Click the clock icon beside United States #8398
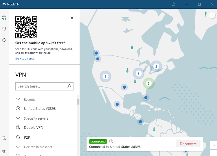This screenshot has height=156, width=217. (x=18, y=108)
